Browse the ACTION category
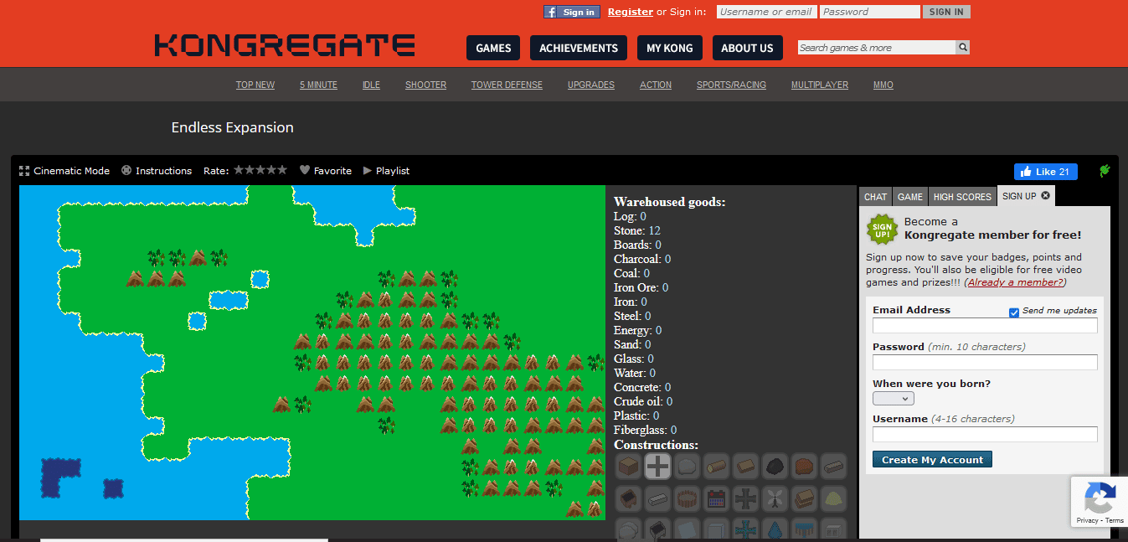The image size is (1128, 542). [x=656, y=85]
